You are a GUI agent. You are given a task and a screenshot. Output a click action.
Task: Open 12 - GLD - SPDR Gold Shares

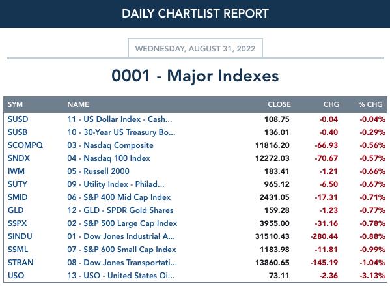click(120, 210)
